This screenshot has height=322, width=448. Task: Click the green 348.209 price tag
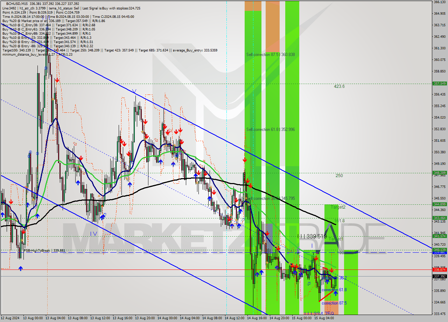[440, 173]
